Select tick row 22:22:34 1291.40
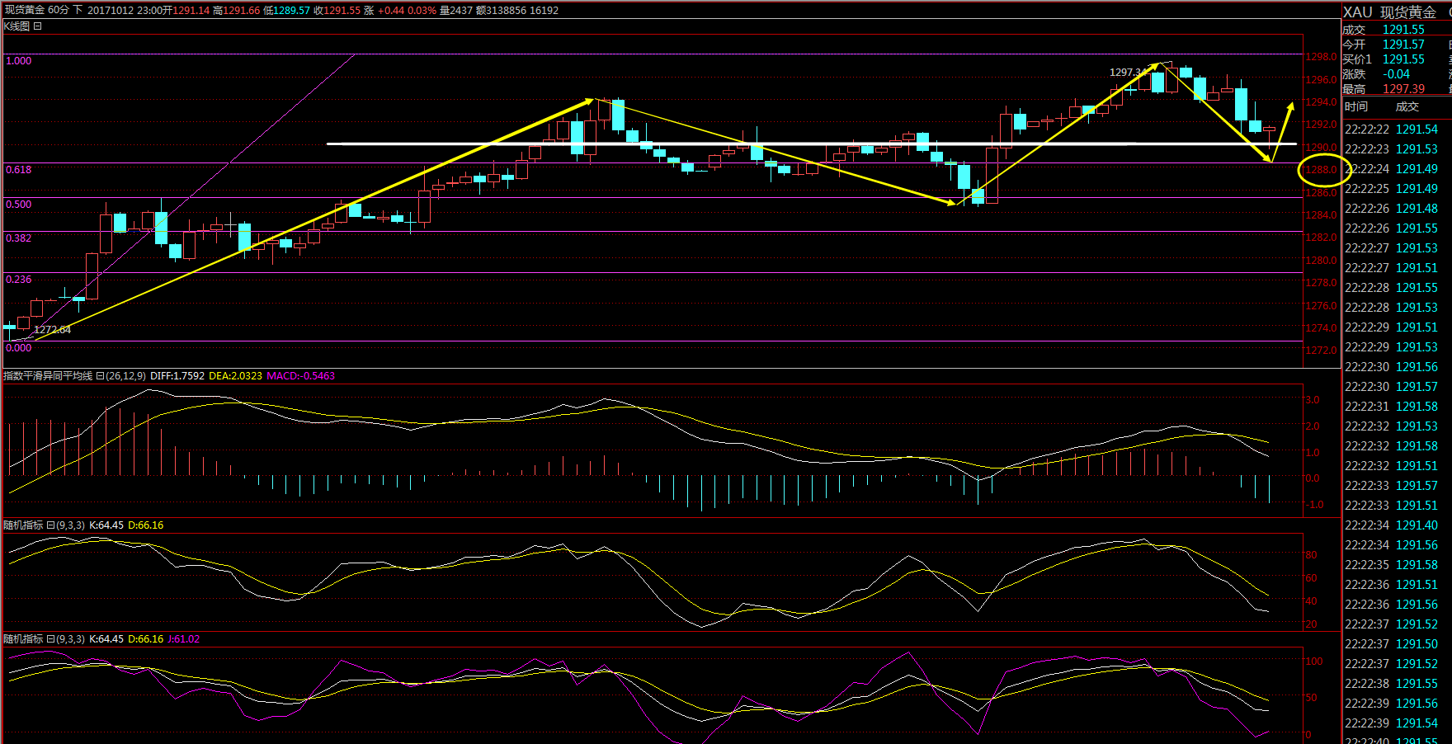1452x744 pixels. click(1391, 525)
